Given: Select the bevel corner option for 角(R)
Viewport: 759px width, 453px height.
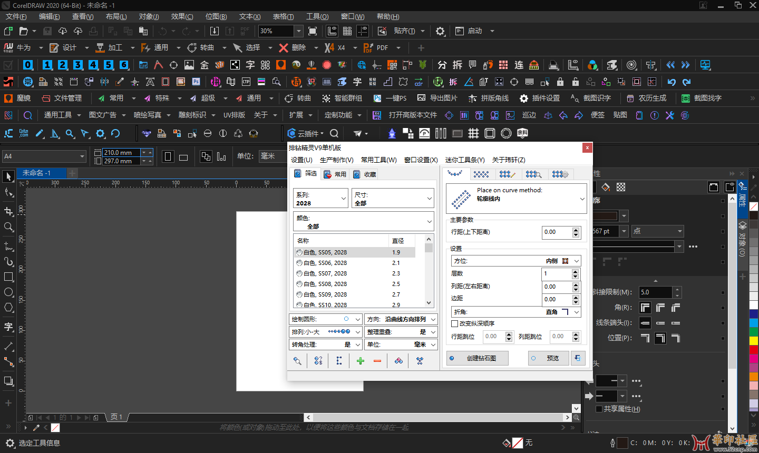Looking at the screenshot, I should click(x=676, y=307).
